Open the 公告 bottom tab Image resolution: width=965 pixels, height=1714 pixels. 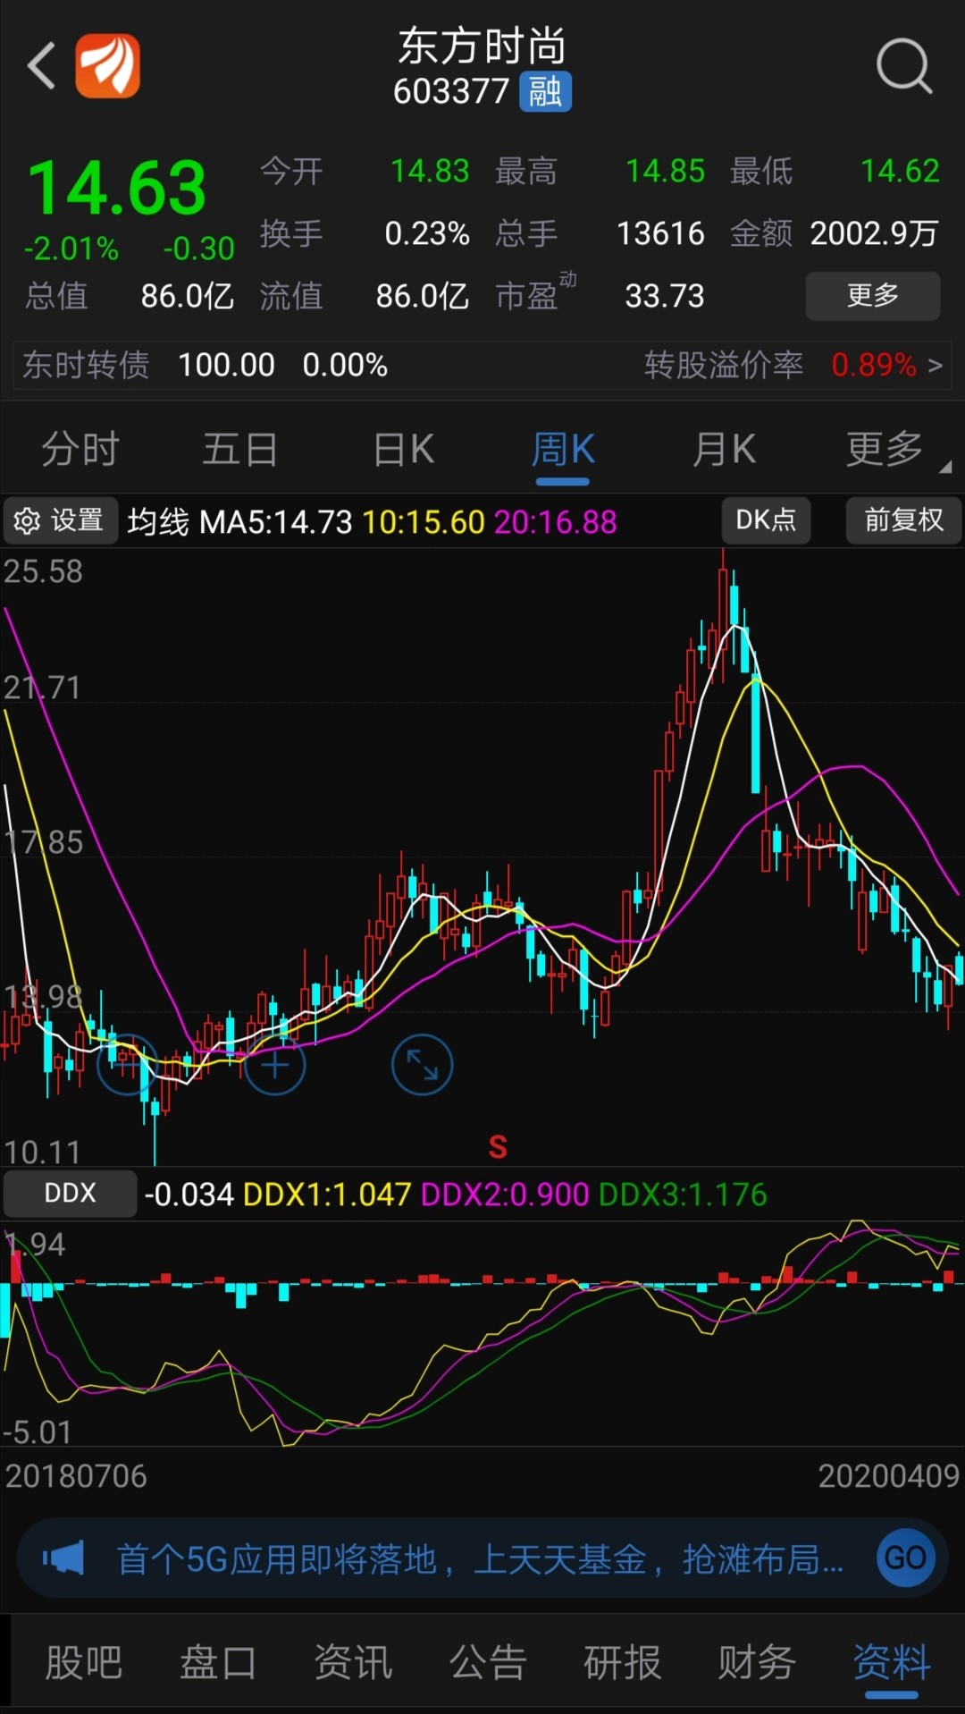[x=488, y=1663]
